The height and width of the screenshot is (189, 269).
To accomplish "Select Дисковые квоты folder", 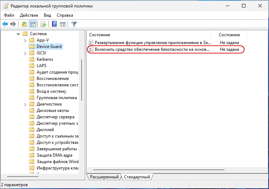I will click(x=53, y=110).
